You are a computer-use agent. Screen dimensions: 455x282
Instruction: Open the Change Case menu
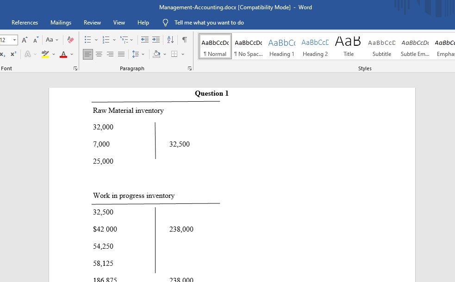(x=52, y=40)
